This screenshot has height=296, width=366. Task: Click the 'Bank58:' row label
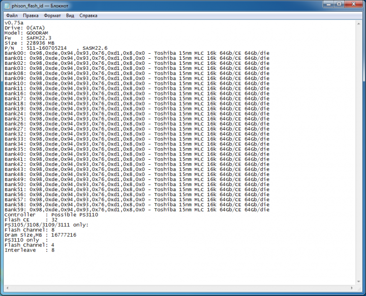[15, 205]
